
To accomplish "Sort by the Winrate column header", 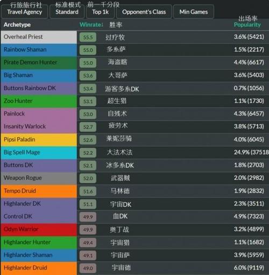I will coord(91,25).
